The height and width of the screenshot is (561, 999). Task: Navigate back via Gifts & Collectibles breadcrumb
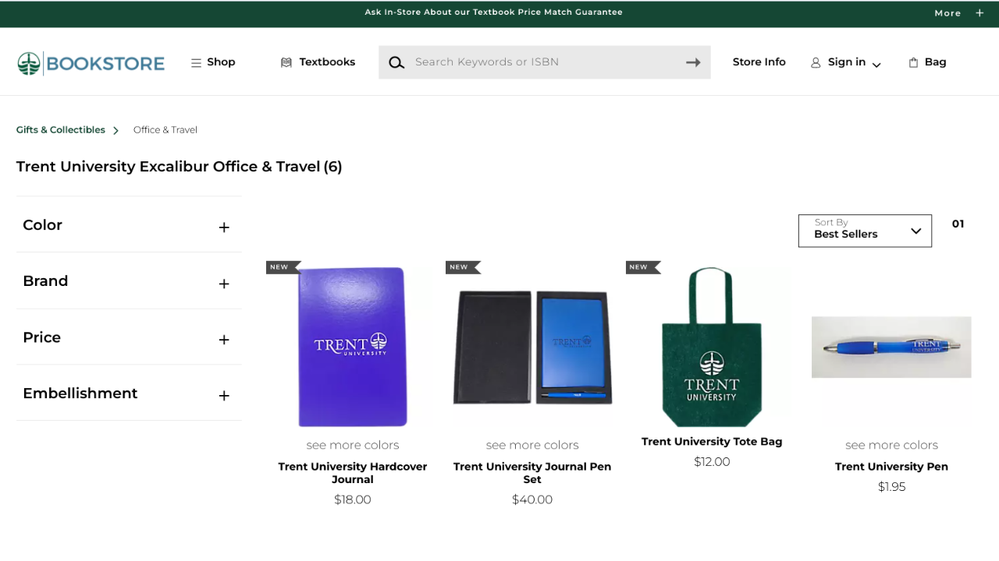click(x=60, y=129)
